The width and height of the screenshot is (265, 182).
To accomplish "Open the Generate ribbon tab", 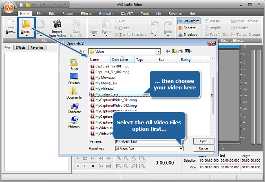I will click(x=106, y=14).
